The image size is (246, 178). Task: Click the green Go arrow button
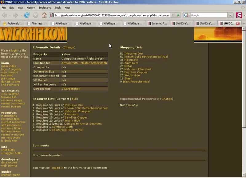click(178, 15)
